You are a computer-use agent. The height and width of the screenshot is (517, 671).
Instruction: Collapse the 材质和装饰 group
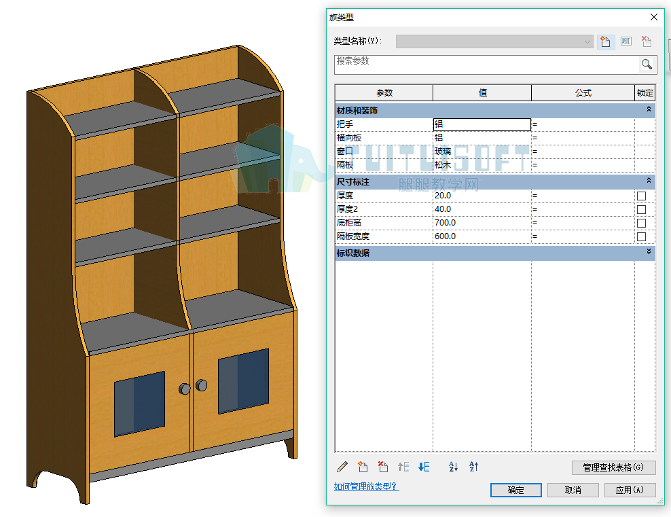(x=649, y=109)
